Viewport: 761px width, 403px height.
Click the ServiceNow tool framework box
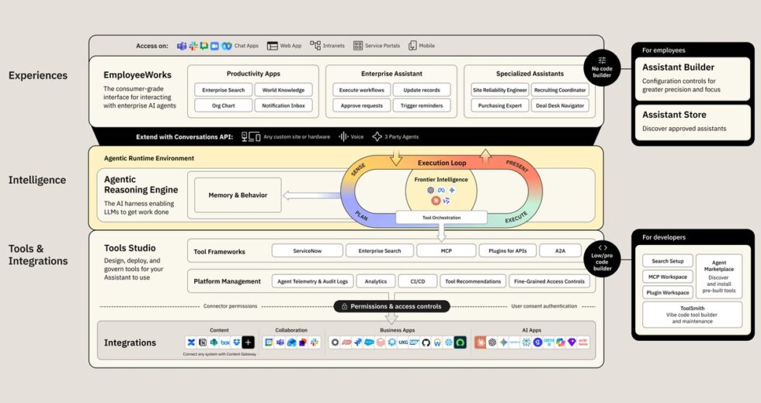(x=308, y=251)
